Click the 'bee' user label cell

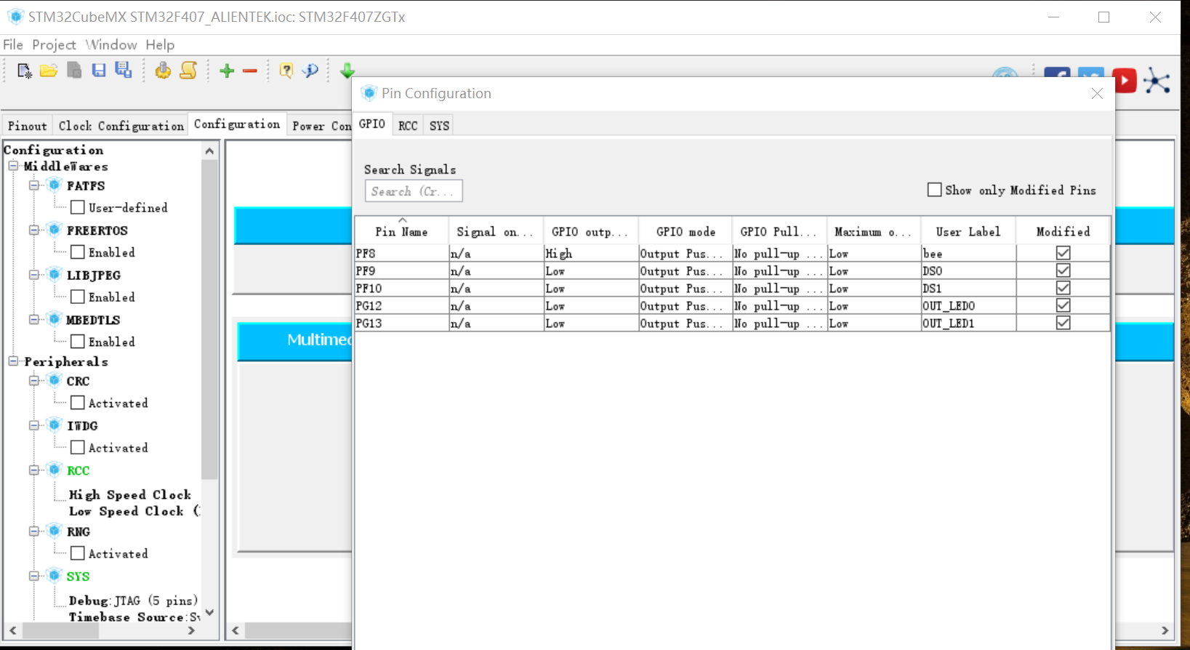point(968,253)
